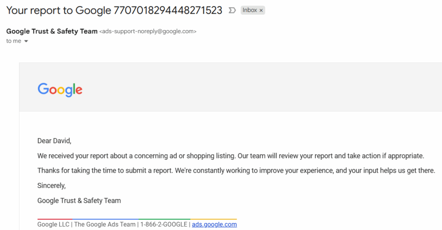Click the report number 7707018294448271523
Viewport: 442px width, 230px height.
point(168,10)
